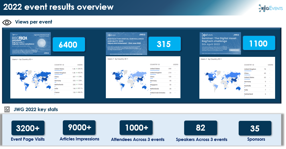Click the world map under the 315 event
286x149 pixels.
[129, 80]
